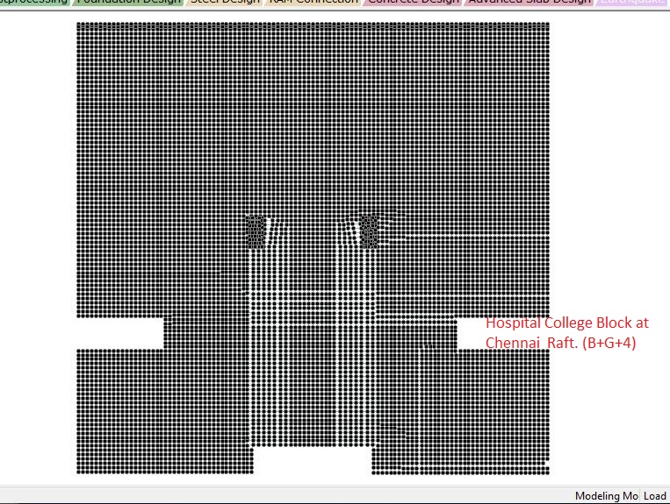This screenshot has width=670, height=504.
Task: Open the Foundation Design tab
Action: (128, 3)
